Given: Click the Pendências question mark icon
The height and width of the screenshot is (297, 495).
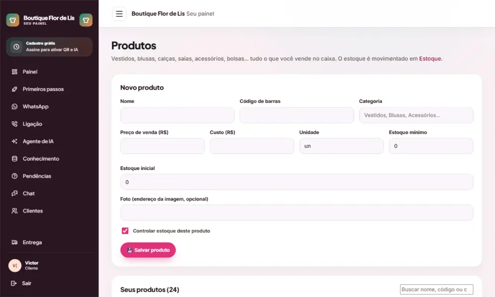Looking at the screenshot, I should (x=14, y=176).
